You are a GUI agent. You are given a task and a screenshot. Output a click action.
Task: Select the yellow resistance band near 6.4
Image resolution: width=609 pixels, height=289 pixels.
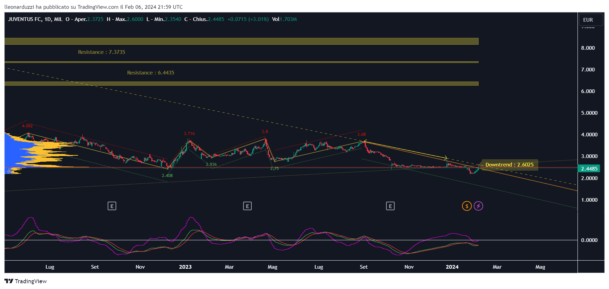[x=241, y=84]
